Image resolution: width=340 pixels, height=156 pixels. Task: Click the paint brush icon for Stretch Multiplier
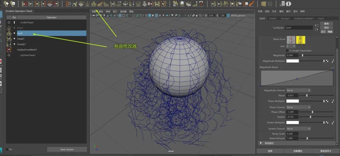coord(333,123)
